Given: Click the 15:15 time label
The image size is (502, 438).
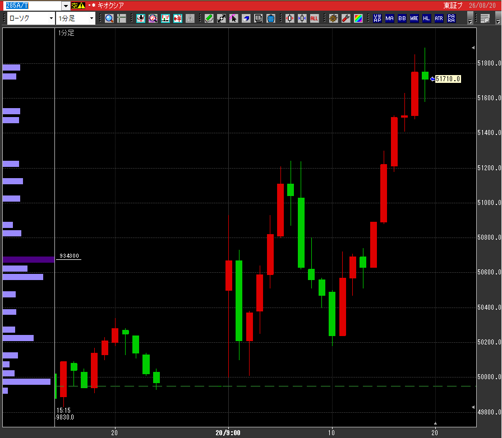Looking at the screenshot, I should [63, 410].
